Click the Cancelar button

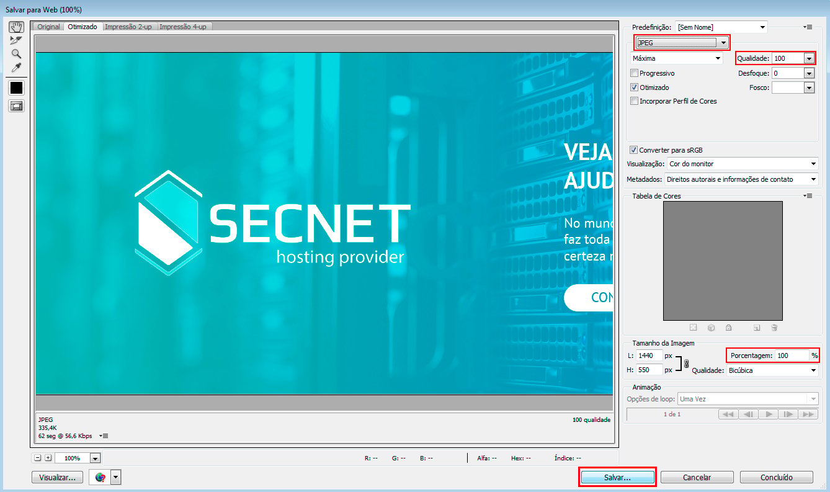click(697, 478)
